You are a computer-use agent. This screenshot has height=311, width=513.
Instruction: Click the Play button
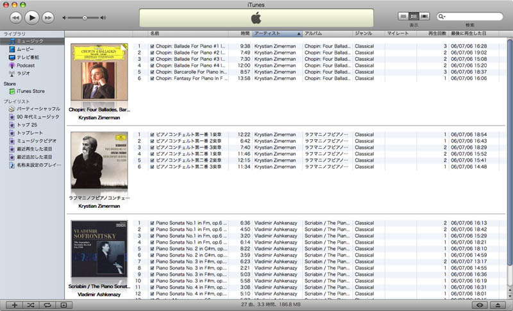pyautogui.click(x=31, y=17)
